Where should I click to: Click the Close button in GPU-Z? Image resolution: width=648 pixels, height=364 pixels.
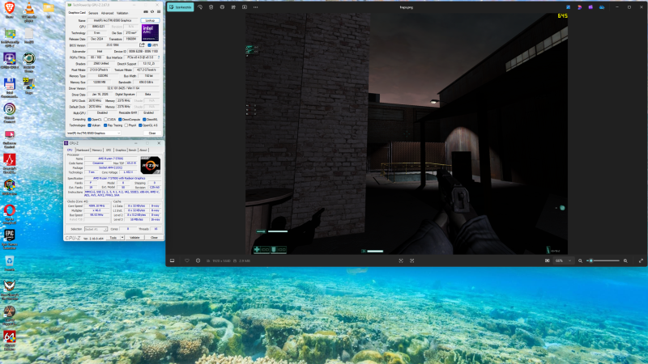152,133
